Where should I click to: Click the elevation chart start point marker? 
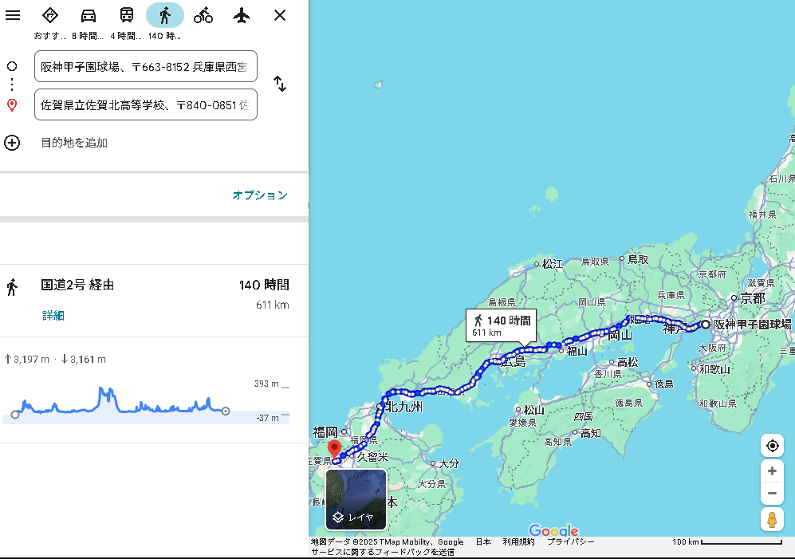point(15,415)
